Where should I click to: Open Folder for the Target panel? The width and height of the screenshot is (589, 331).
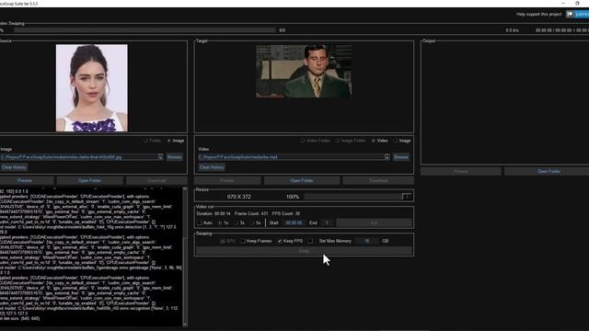coord(302,180)
